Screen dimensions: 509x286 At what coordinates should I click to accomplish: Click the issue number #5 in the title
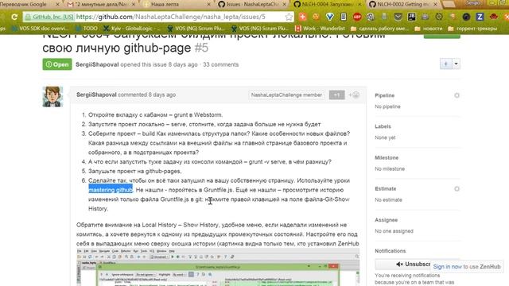(x=201, y=48)
